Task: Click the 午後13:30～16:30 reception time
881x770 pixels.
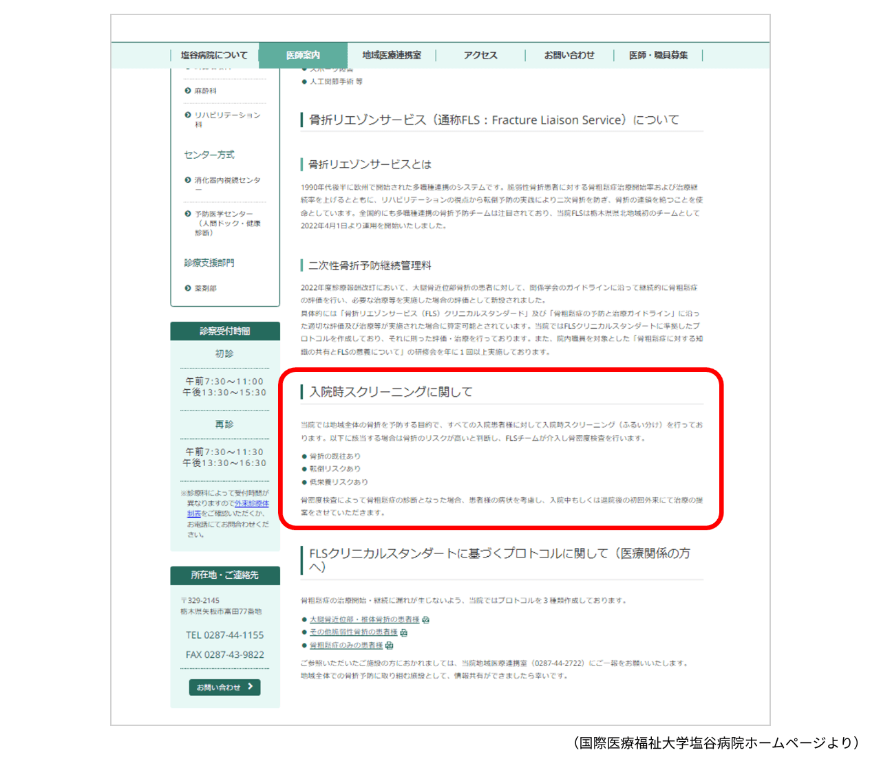Action: [x=224, y=463]
